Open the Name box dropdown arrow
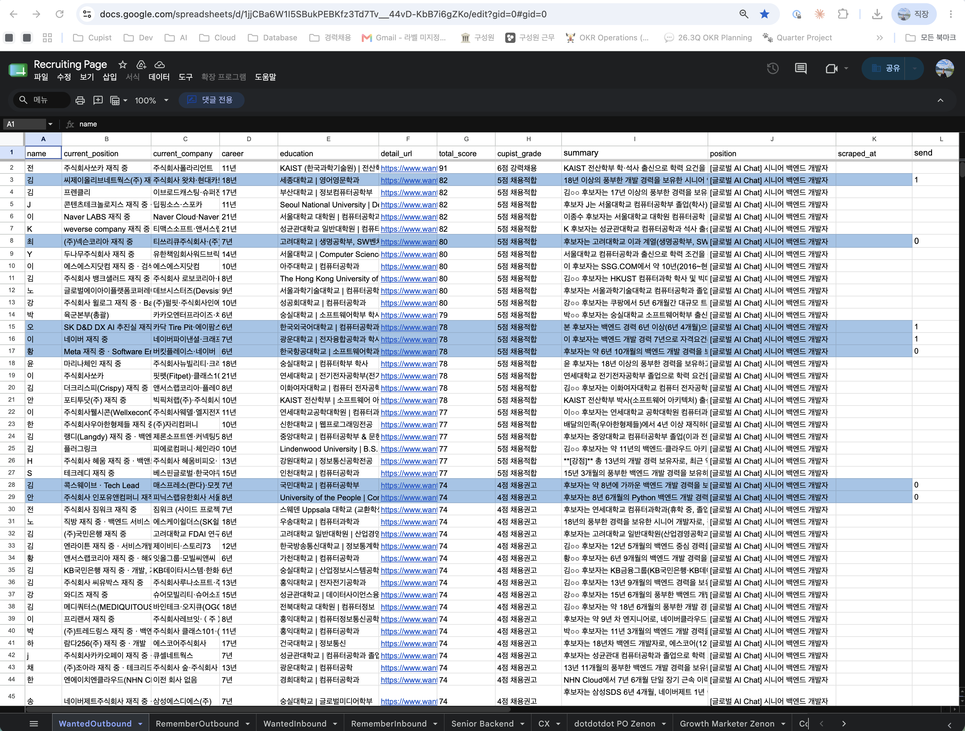 (x=50, y=124)
